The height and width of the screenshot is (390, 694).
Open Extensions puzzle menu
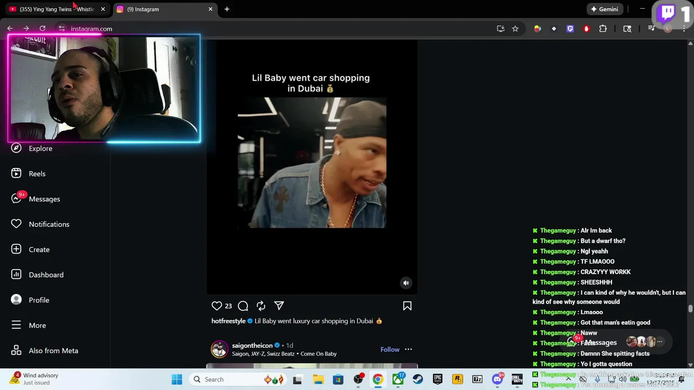603,29
